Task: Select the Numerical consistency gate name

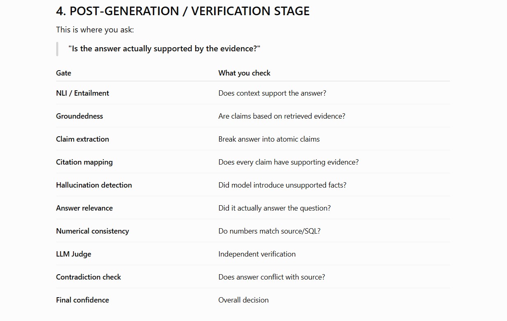Action: (92, 231)
